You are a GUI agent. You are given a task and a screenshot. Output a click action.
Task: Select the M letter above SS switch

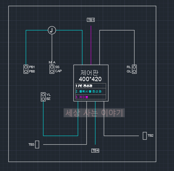50,62
